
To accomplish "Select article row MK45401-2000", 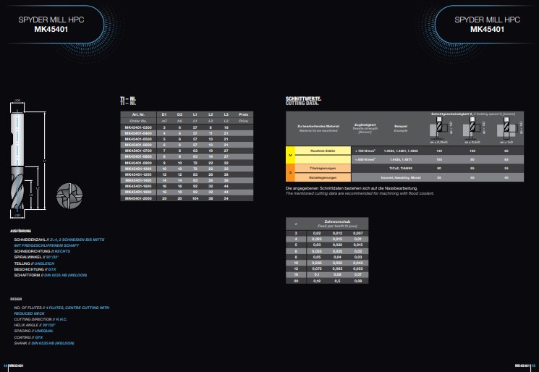I will click(x=187, y=198).
